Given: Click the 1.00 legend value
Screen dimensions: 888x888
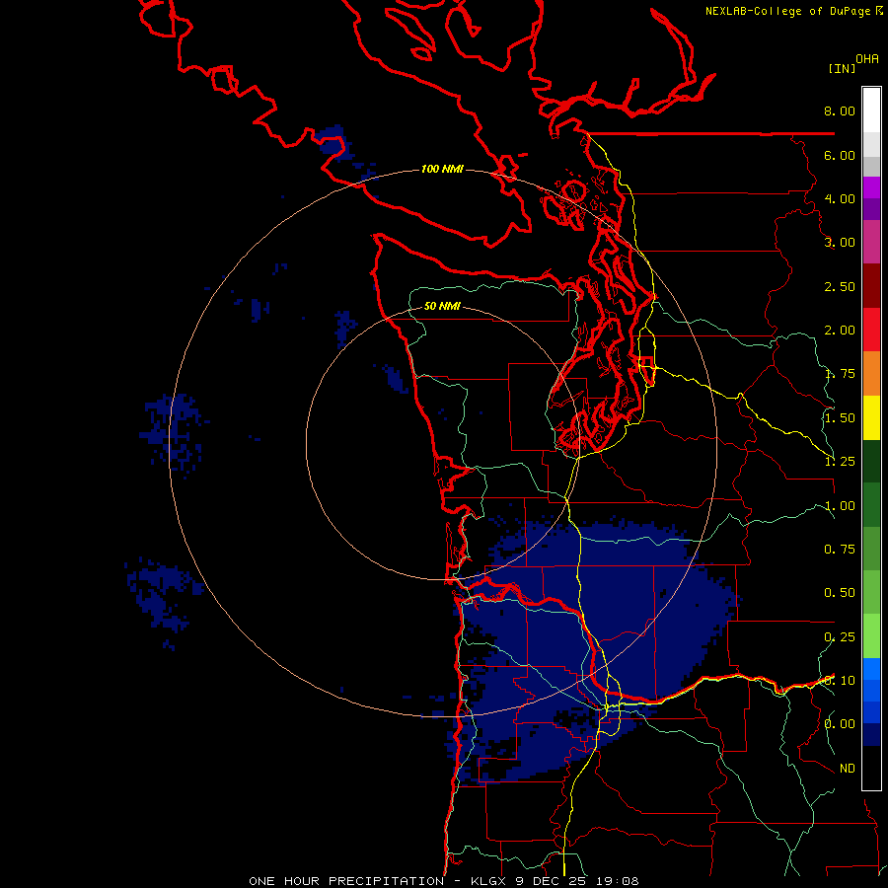Looking at the screenshot, I should pyautogui.click(x=840, y=506).
